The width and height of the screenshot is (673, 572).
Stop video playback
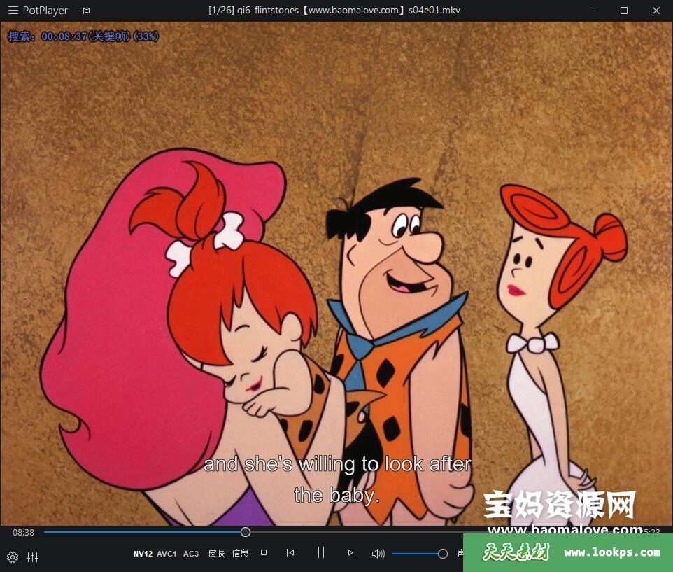pos(264,552)
